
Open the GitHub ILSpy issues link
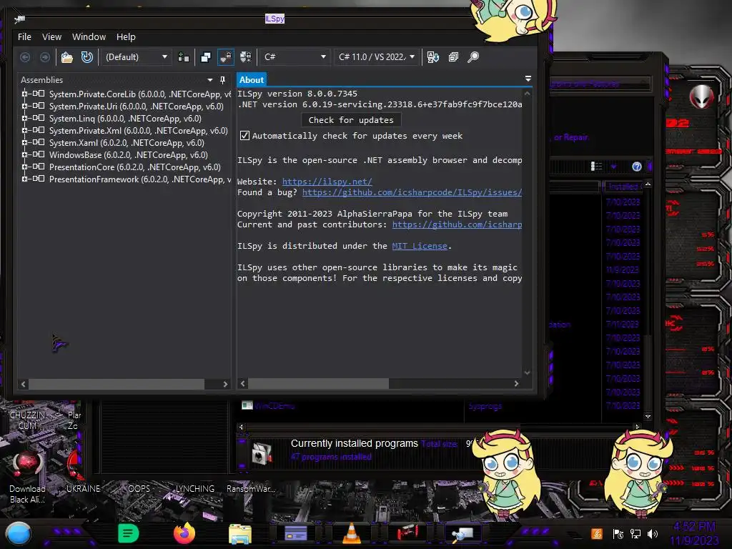point(412,192)
